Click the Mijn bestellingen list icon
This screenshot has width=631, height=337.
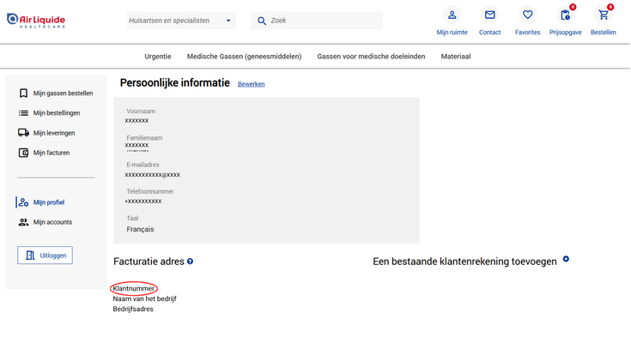point(23,113)
